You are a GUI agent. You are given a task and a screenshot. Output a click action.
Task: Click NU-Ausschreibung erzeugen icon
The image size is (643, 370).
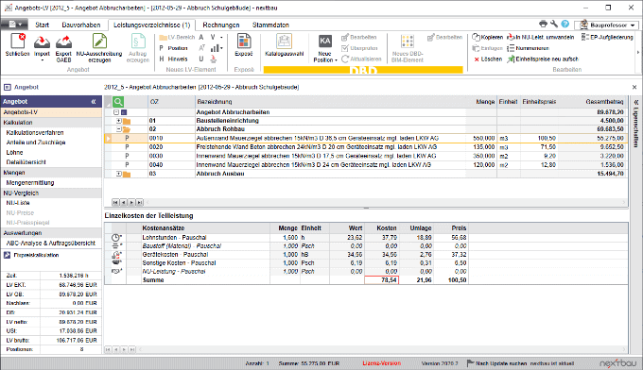pyautogui.click(x=99, y=42)
